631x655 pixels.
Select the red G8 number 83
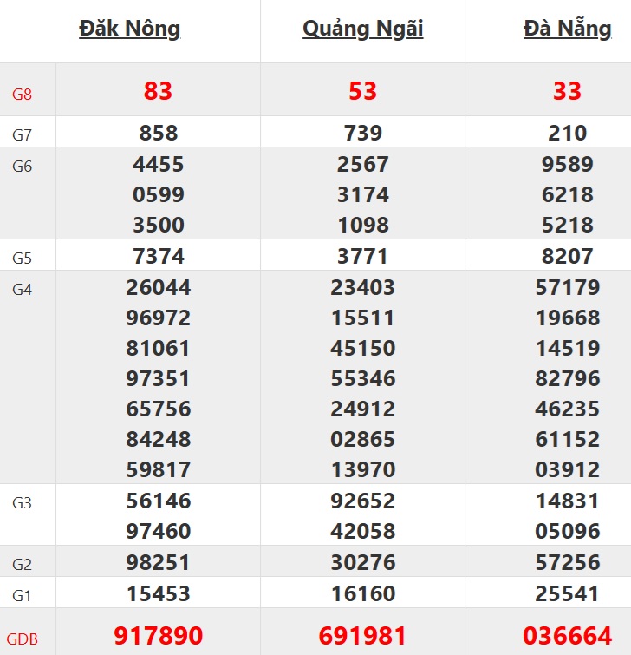pos(158,91)
